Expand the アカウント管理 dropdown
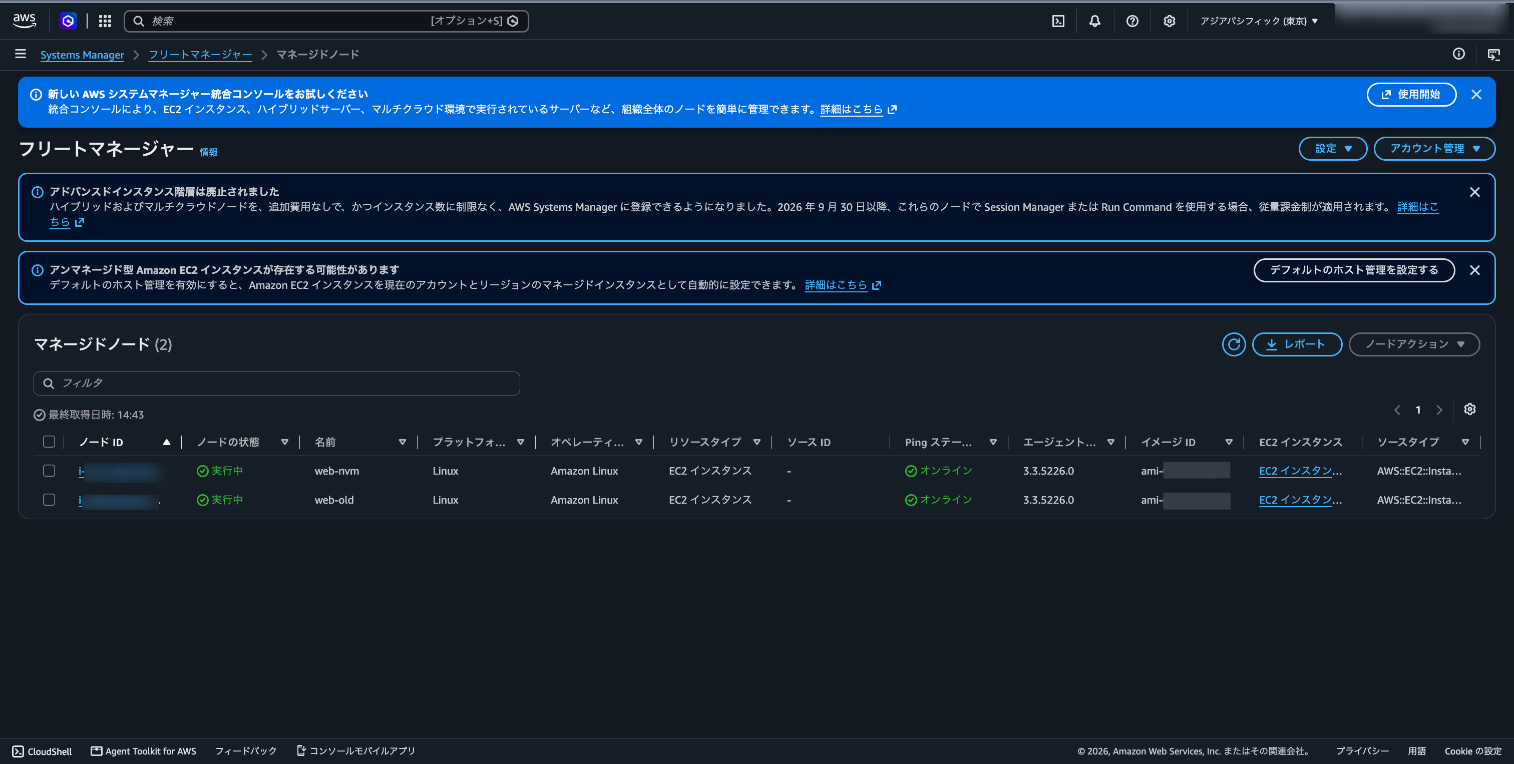 pyautogui.click(x=1434, y=149)
